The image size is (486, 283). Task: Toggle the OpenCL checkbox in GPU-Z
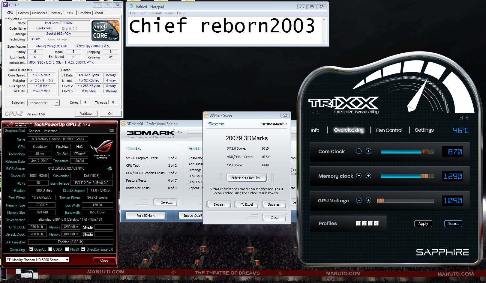[x=31, y=249]
